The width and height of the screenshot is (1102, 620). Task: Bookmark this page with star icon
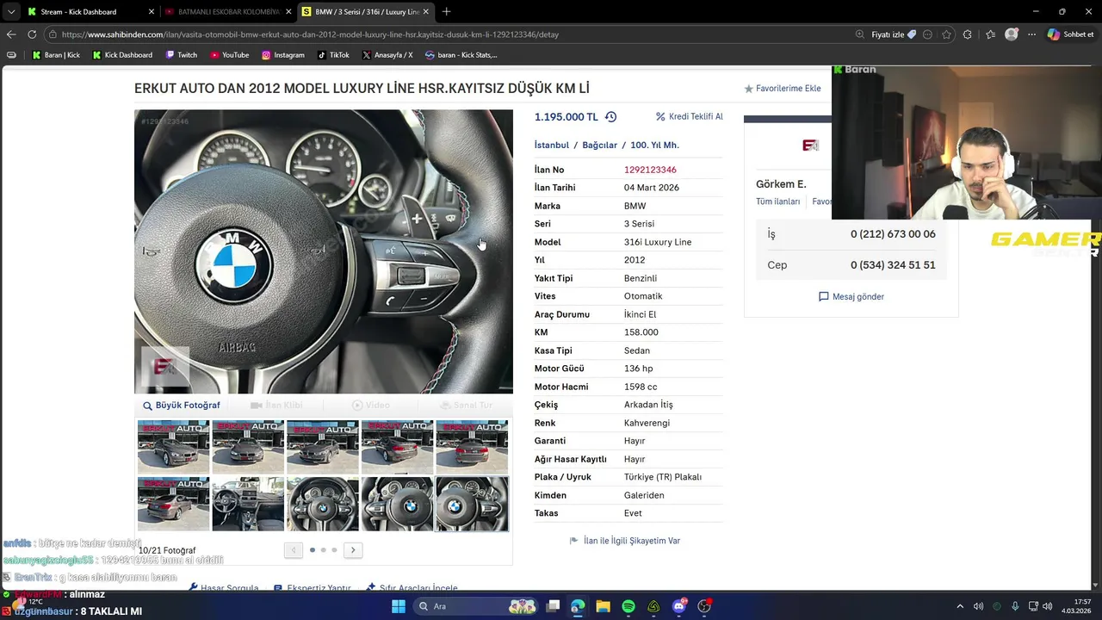coord(947,34)
